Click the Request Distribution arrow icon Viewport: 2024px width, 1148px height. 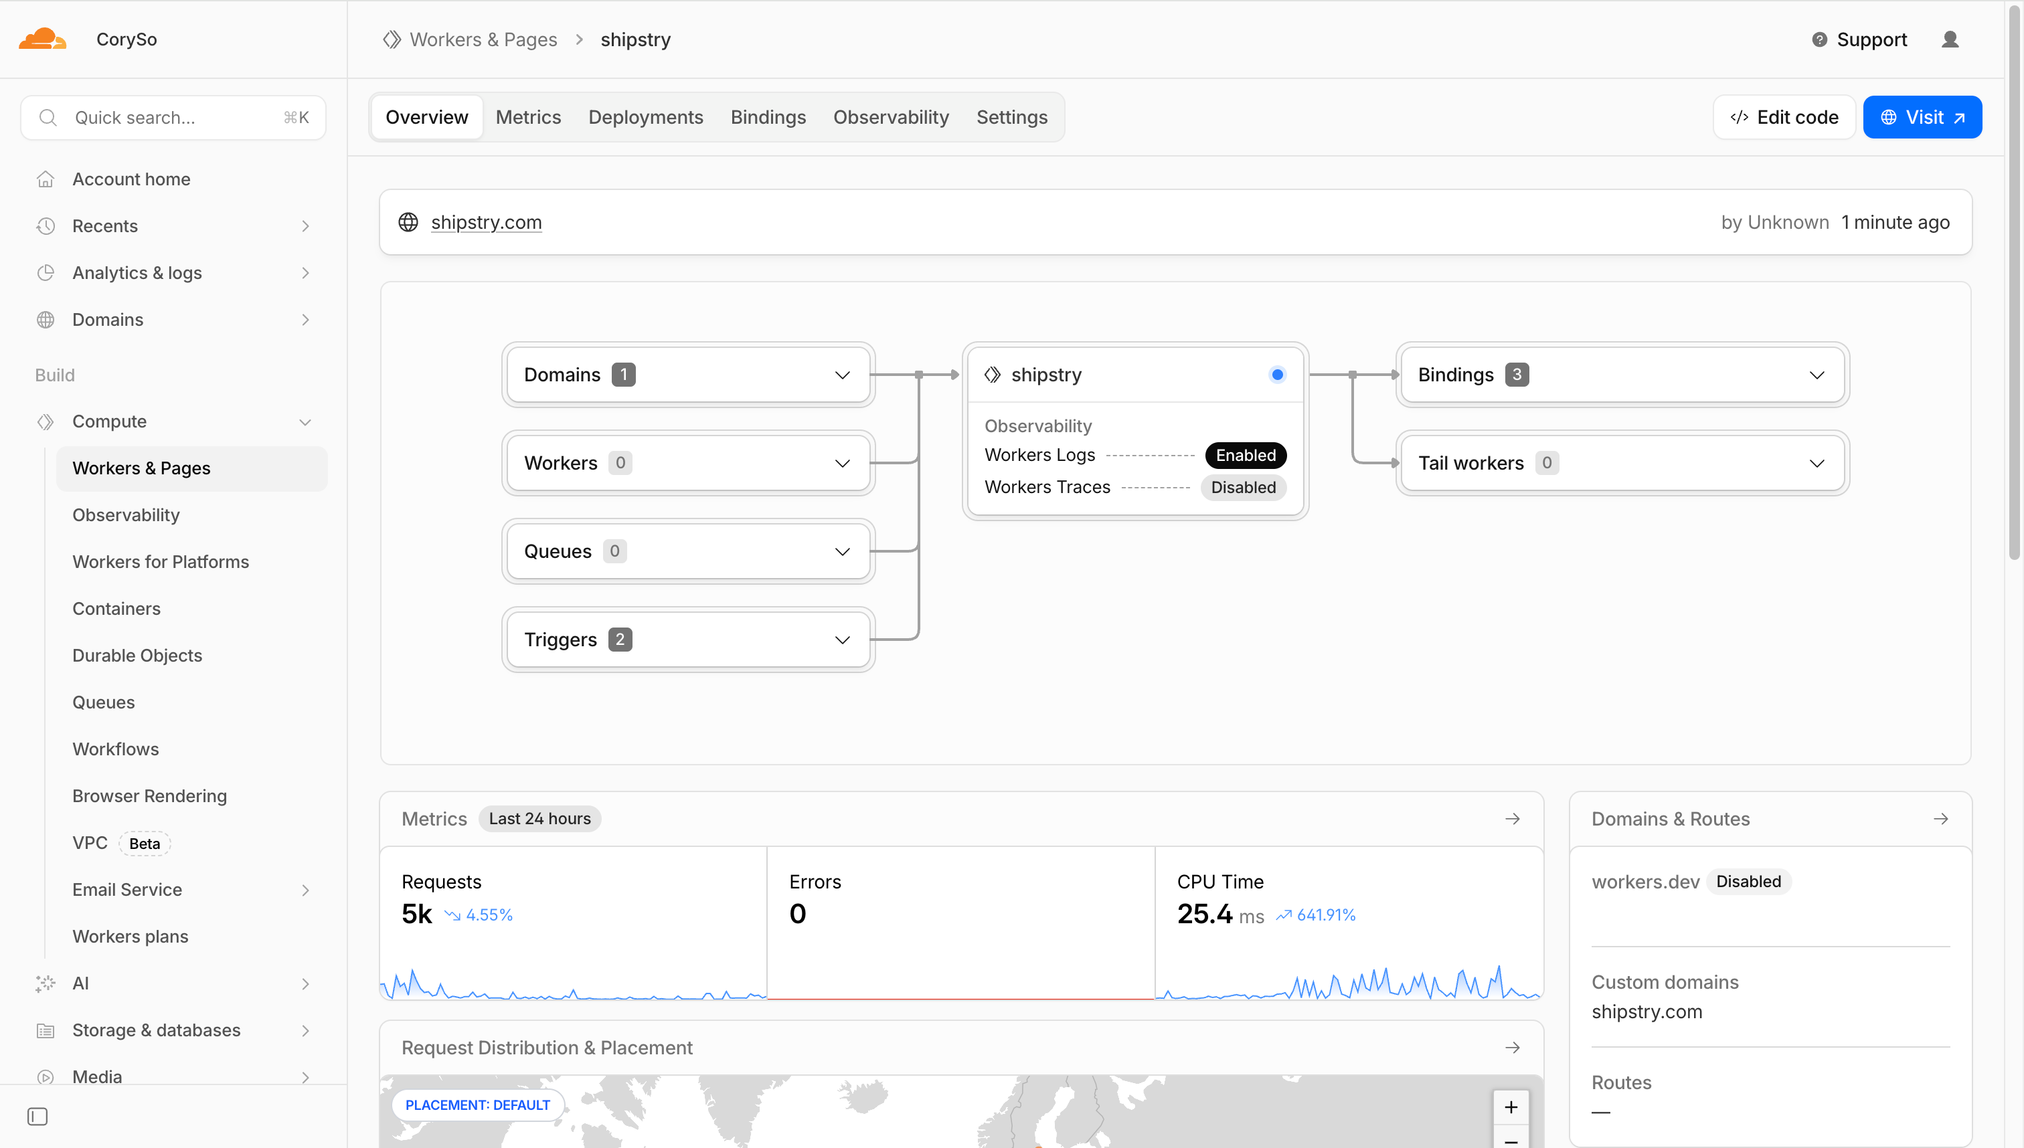1511,1047
